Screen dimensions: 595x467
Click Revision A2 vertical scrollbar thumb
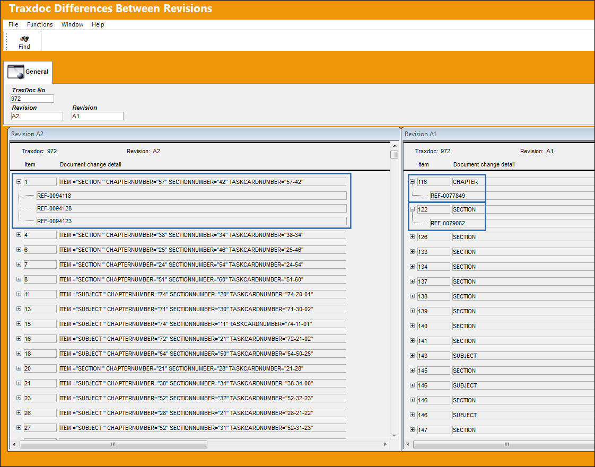pyautogui.click(x=394, y=154)
